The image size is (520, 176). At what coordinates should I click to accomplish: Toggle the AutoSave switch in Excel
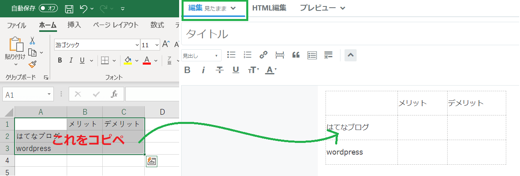(x=49, y=8)
